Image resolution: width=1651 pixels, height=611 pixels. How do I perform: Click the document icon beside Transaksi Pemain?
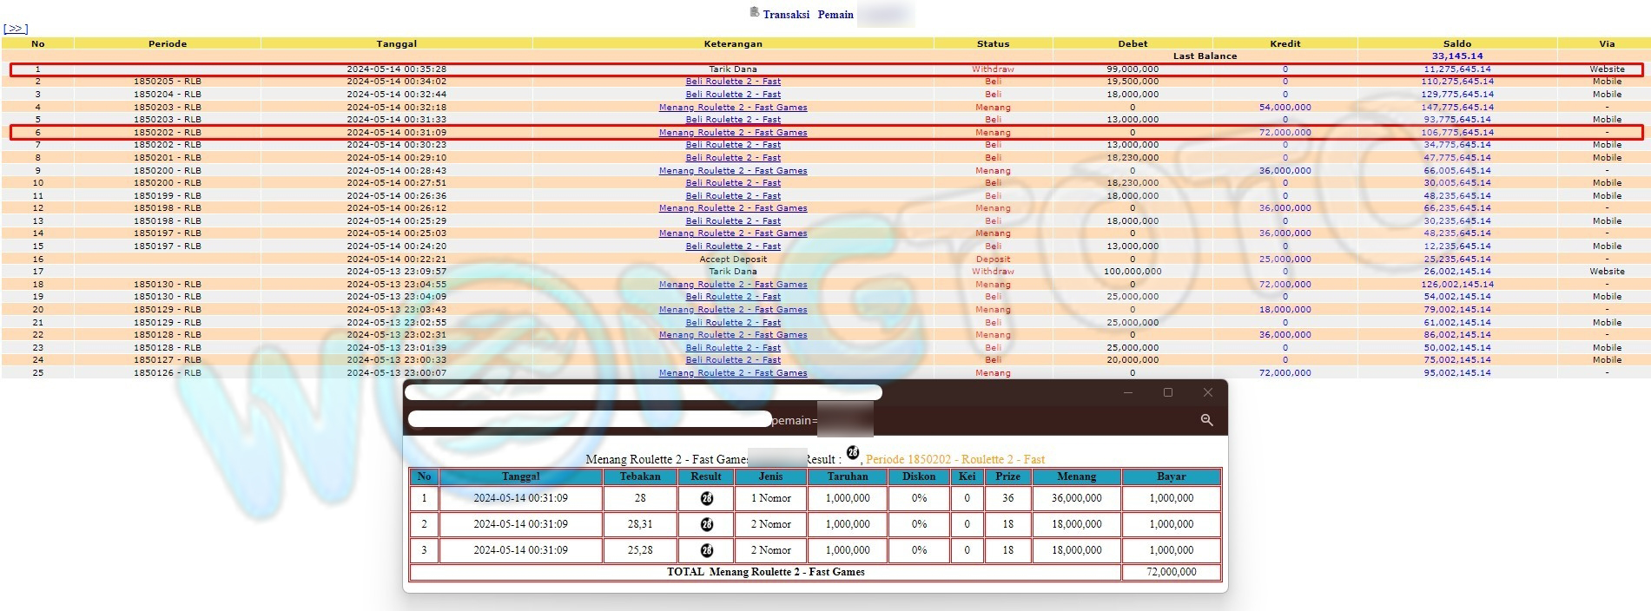(754, 12)
